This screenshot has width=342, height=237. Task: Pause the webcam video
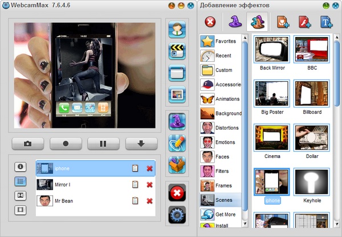click(x=103, y=144)
